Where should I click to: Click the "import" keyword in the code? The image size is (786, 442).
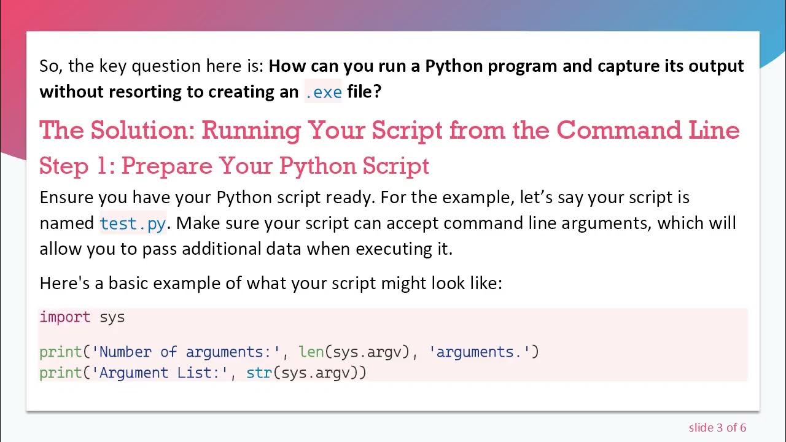pos(65,317)
